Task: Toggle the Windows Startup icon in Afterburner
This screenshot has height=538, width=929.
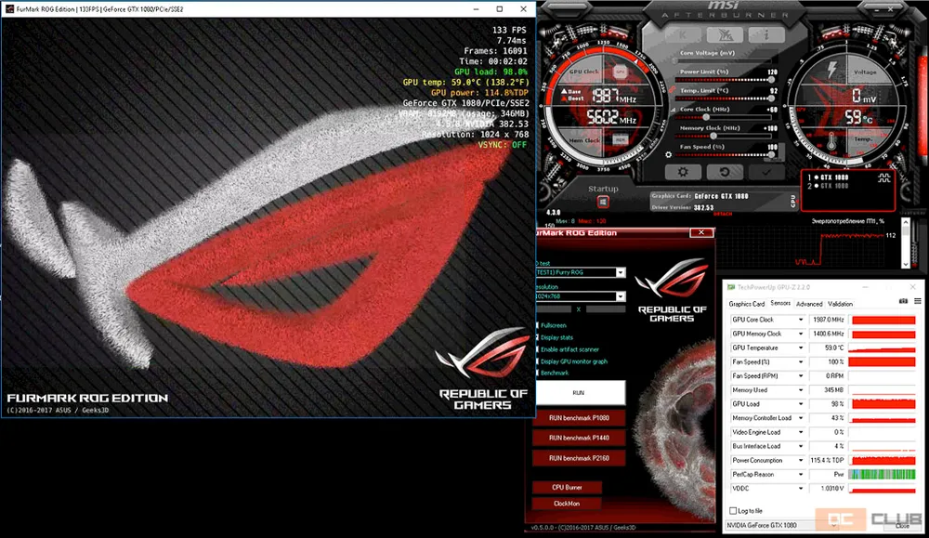Action: pos(603,202)
